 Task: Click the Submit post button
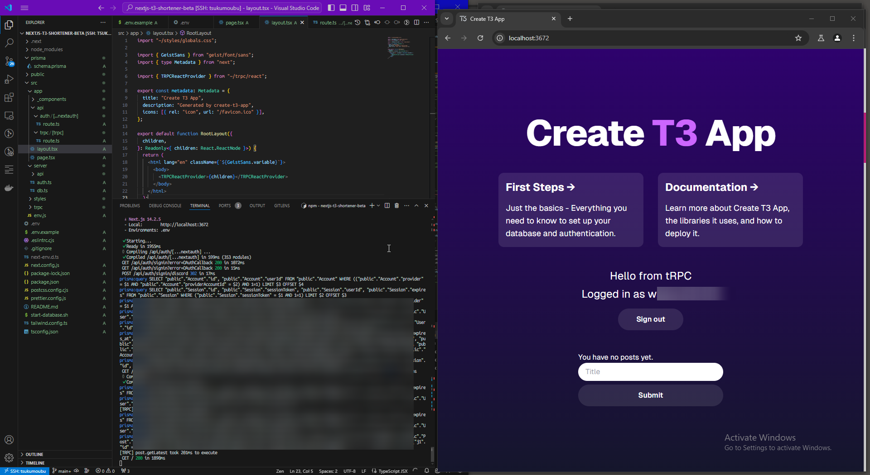(x=650, y=395)
